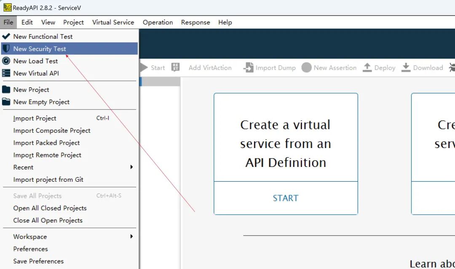The image size is (455, 269).
Task: Expand the Workspace submenu arrow
Action: pyautogui.click(x=131, y=237)
